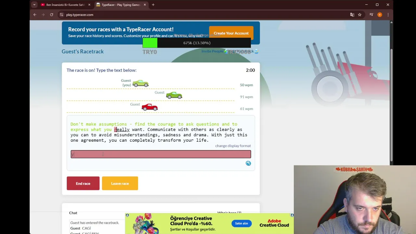The image size is (416, 234).
Task: Click the Chat heading
Action: click(x=73, y=213)
